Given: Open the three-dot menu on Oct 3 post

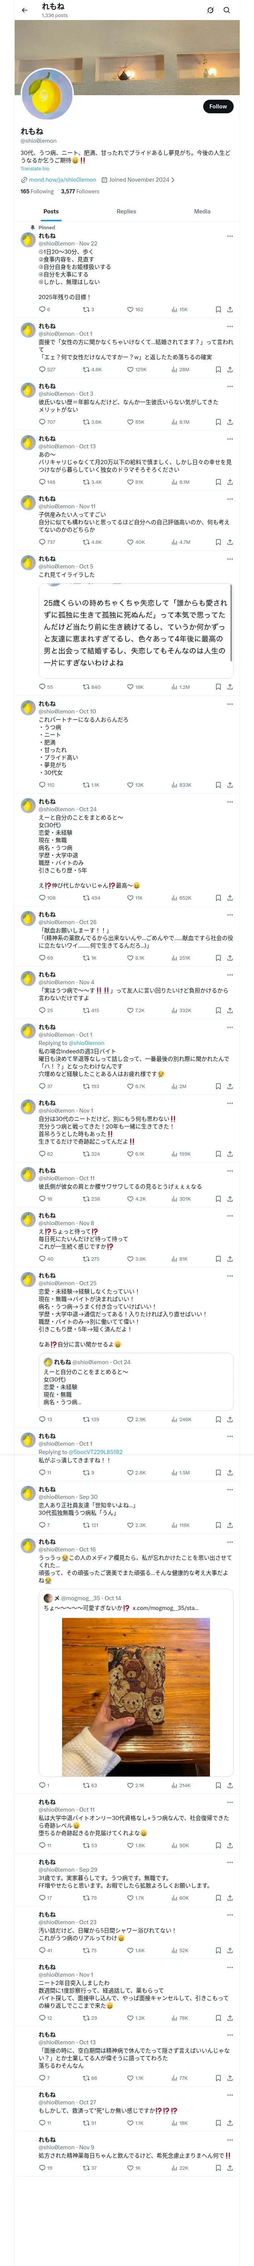Looking at the screenshot, I should click(x=230, y=386).
